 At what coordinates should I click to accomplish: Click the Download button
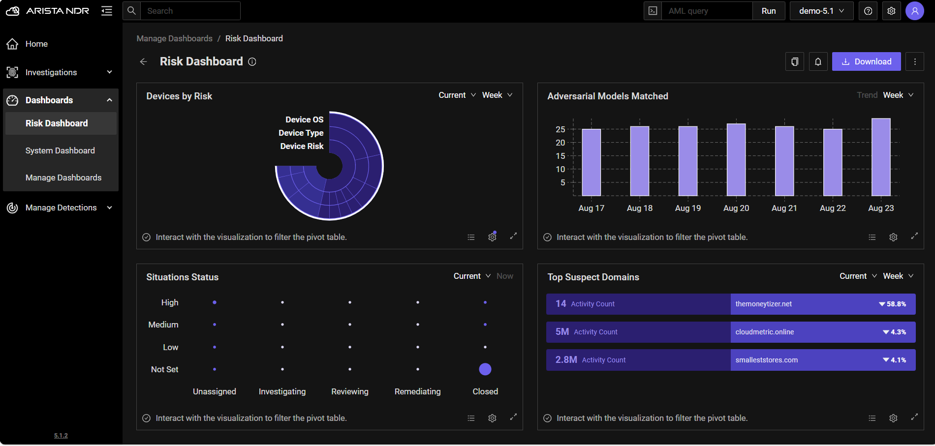(x=866, y=61)
